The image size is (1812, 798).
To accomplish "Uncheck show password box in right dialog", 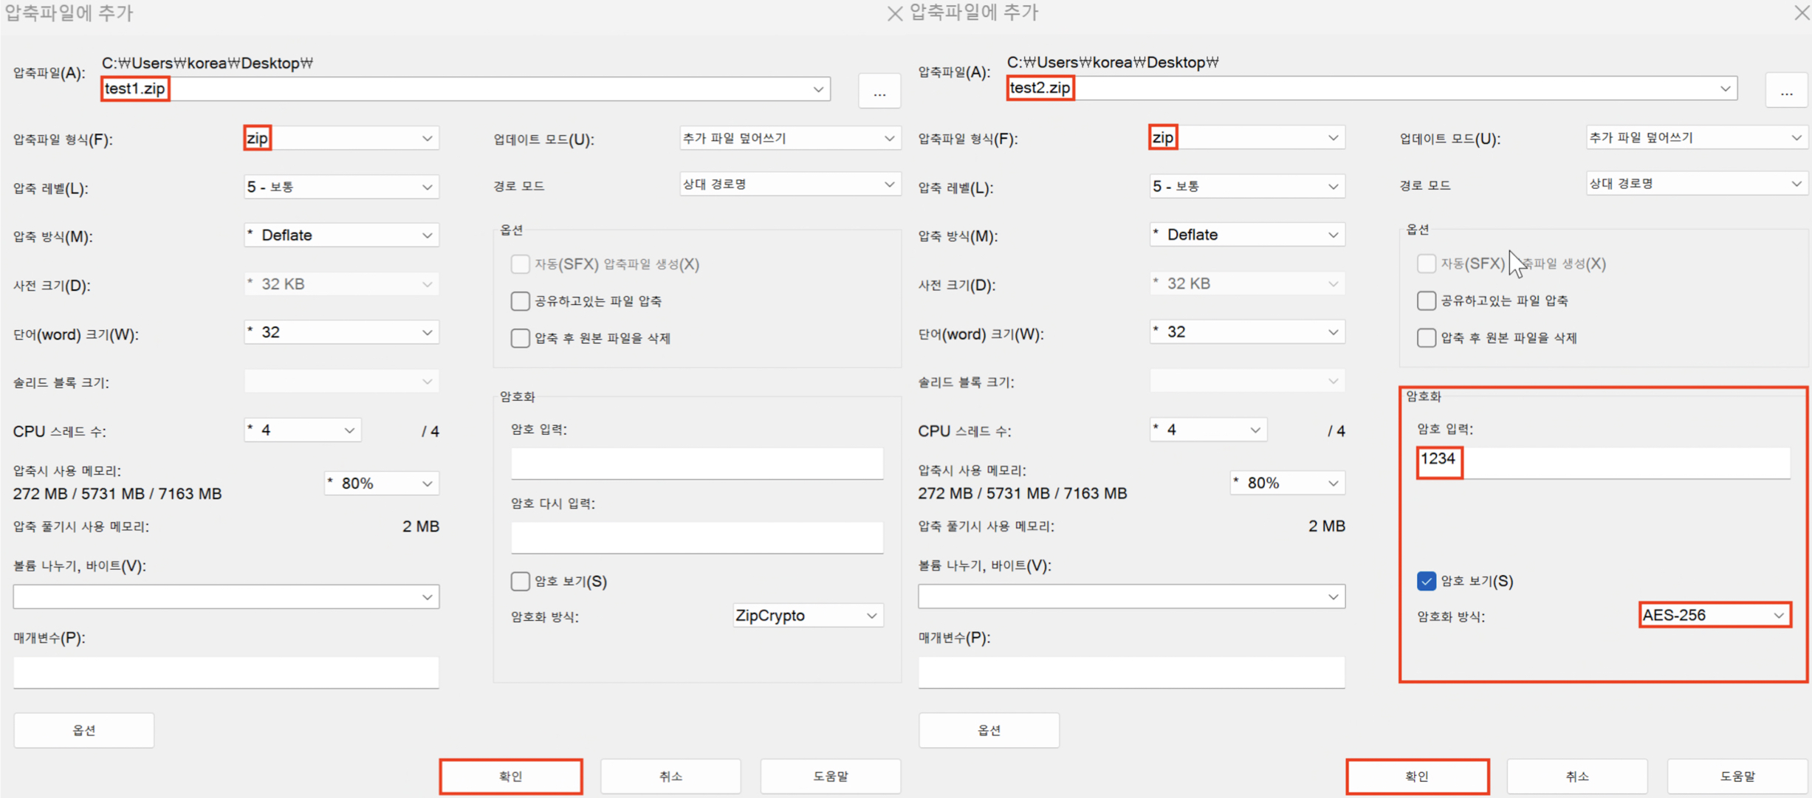I will pos(1426,581).
